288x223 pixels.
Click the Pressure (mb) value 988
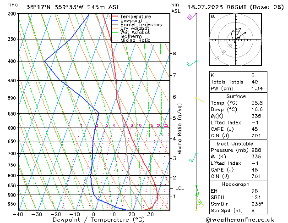(256, 150)
